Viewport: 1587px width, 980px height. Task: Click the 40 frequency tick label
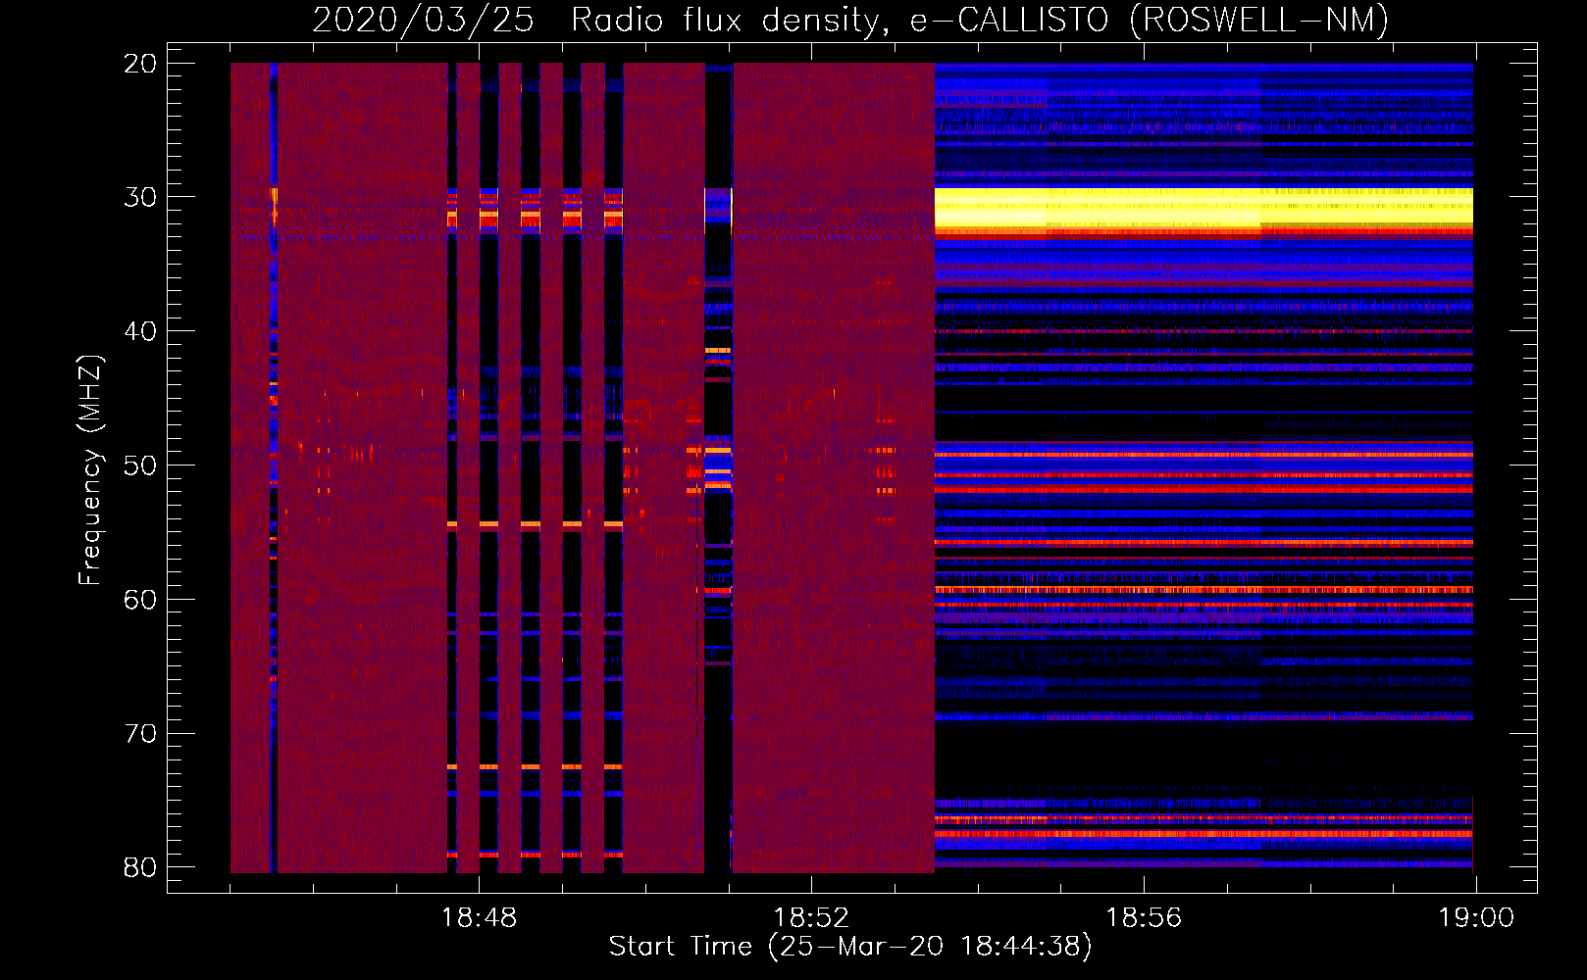pos(140,331)
